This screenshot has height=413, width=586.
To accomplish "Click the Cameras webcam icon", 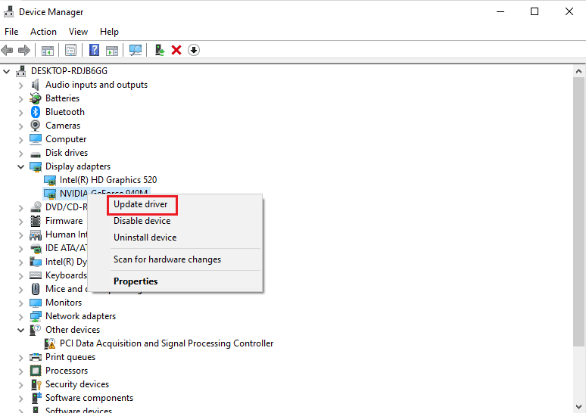I will click(36, 126).
